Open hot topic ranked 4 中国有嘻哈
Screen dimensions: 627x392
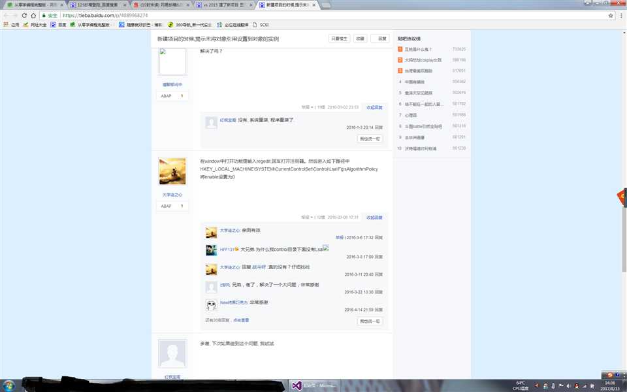click(x=414, y=82)
